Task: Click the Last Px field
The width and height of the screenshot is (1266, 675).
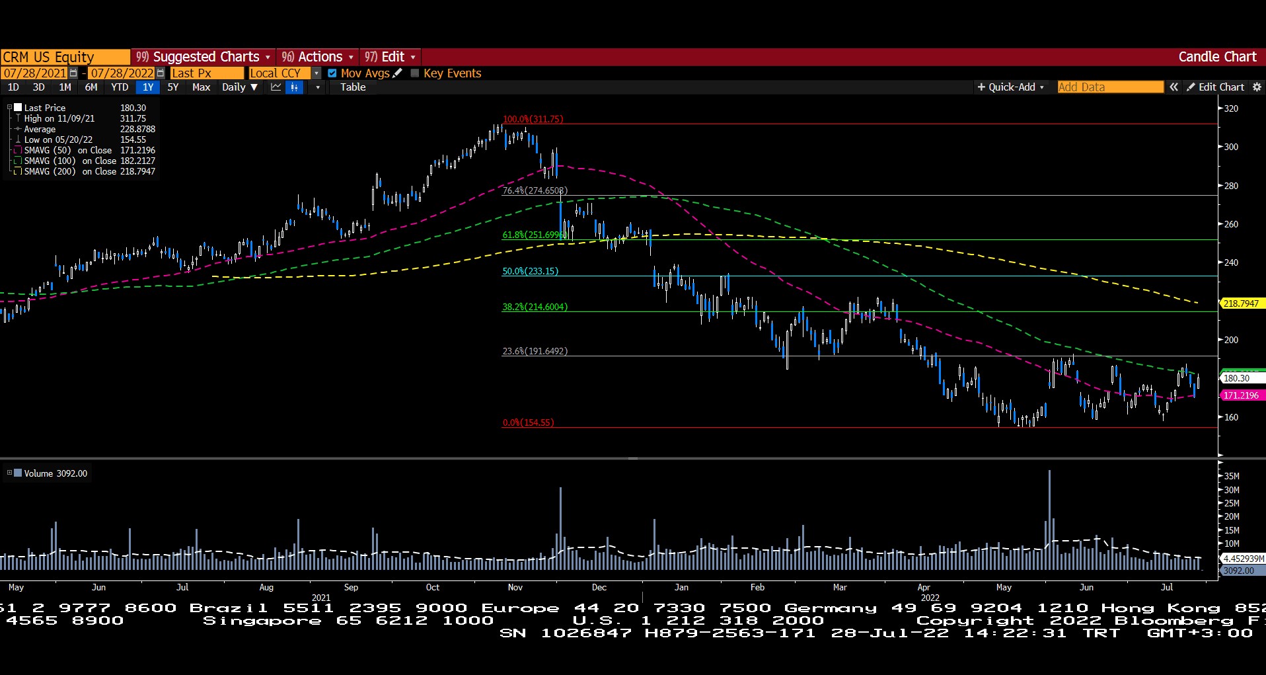Action: 207,73
